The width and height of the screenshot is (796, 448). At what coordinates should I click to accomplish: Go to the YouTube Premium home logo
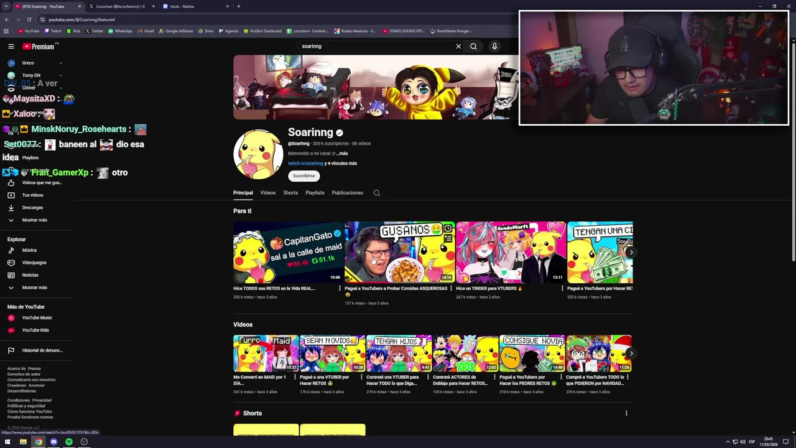coord(40,46)
